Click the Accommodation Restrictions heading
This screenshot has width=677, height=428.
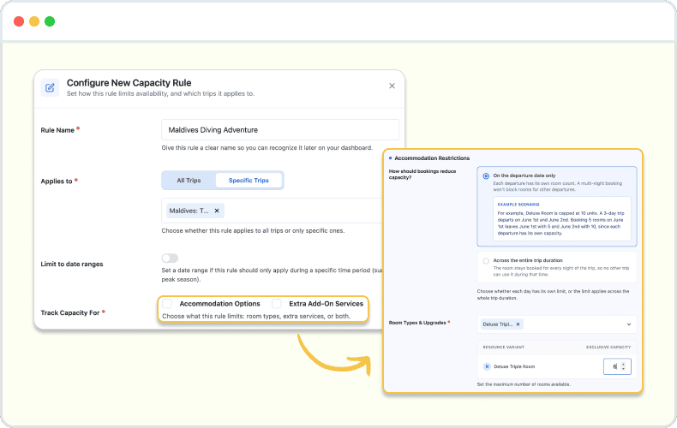coord(432,158)
